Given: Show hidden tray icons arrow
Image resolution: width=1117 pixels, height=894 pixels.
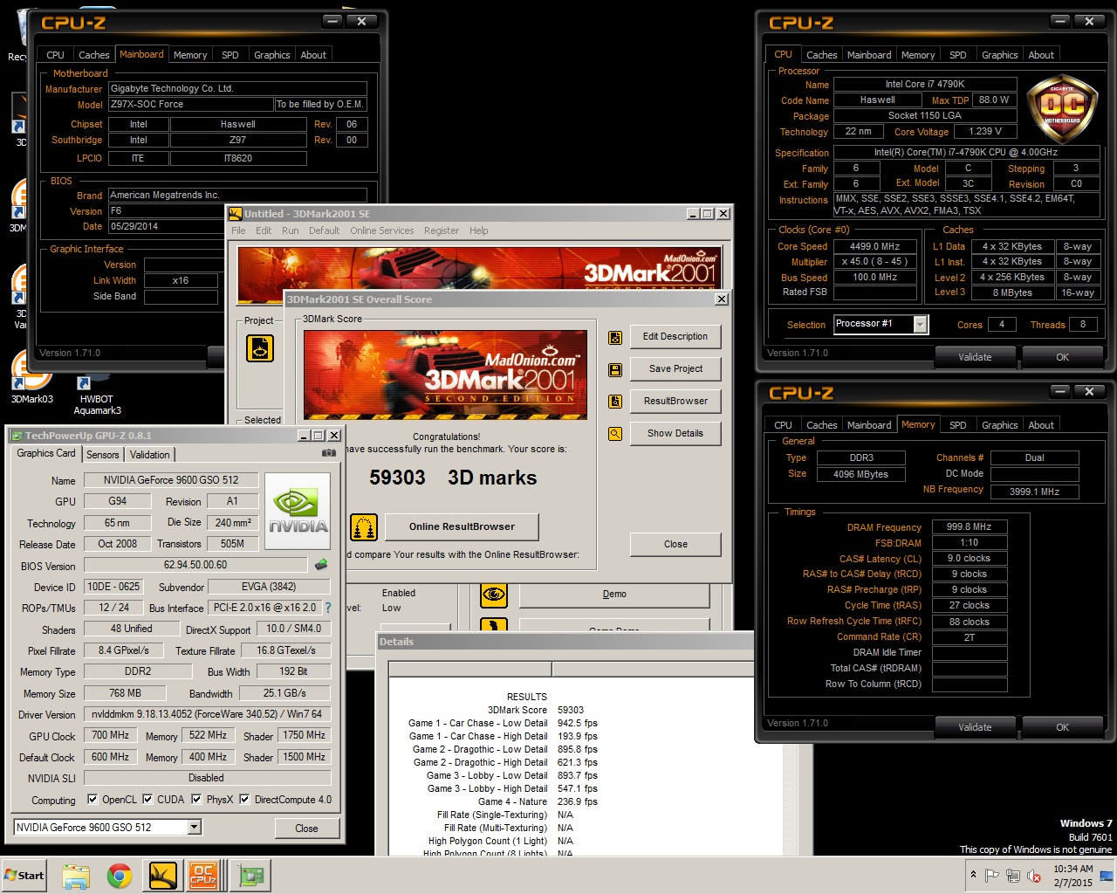Looking at the screenshot, I should click(x=973, y=875).
